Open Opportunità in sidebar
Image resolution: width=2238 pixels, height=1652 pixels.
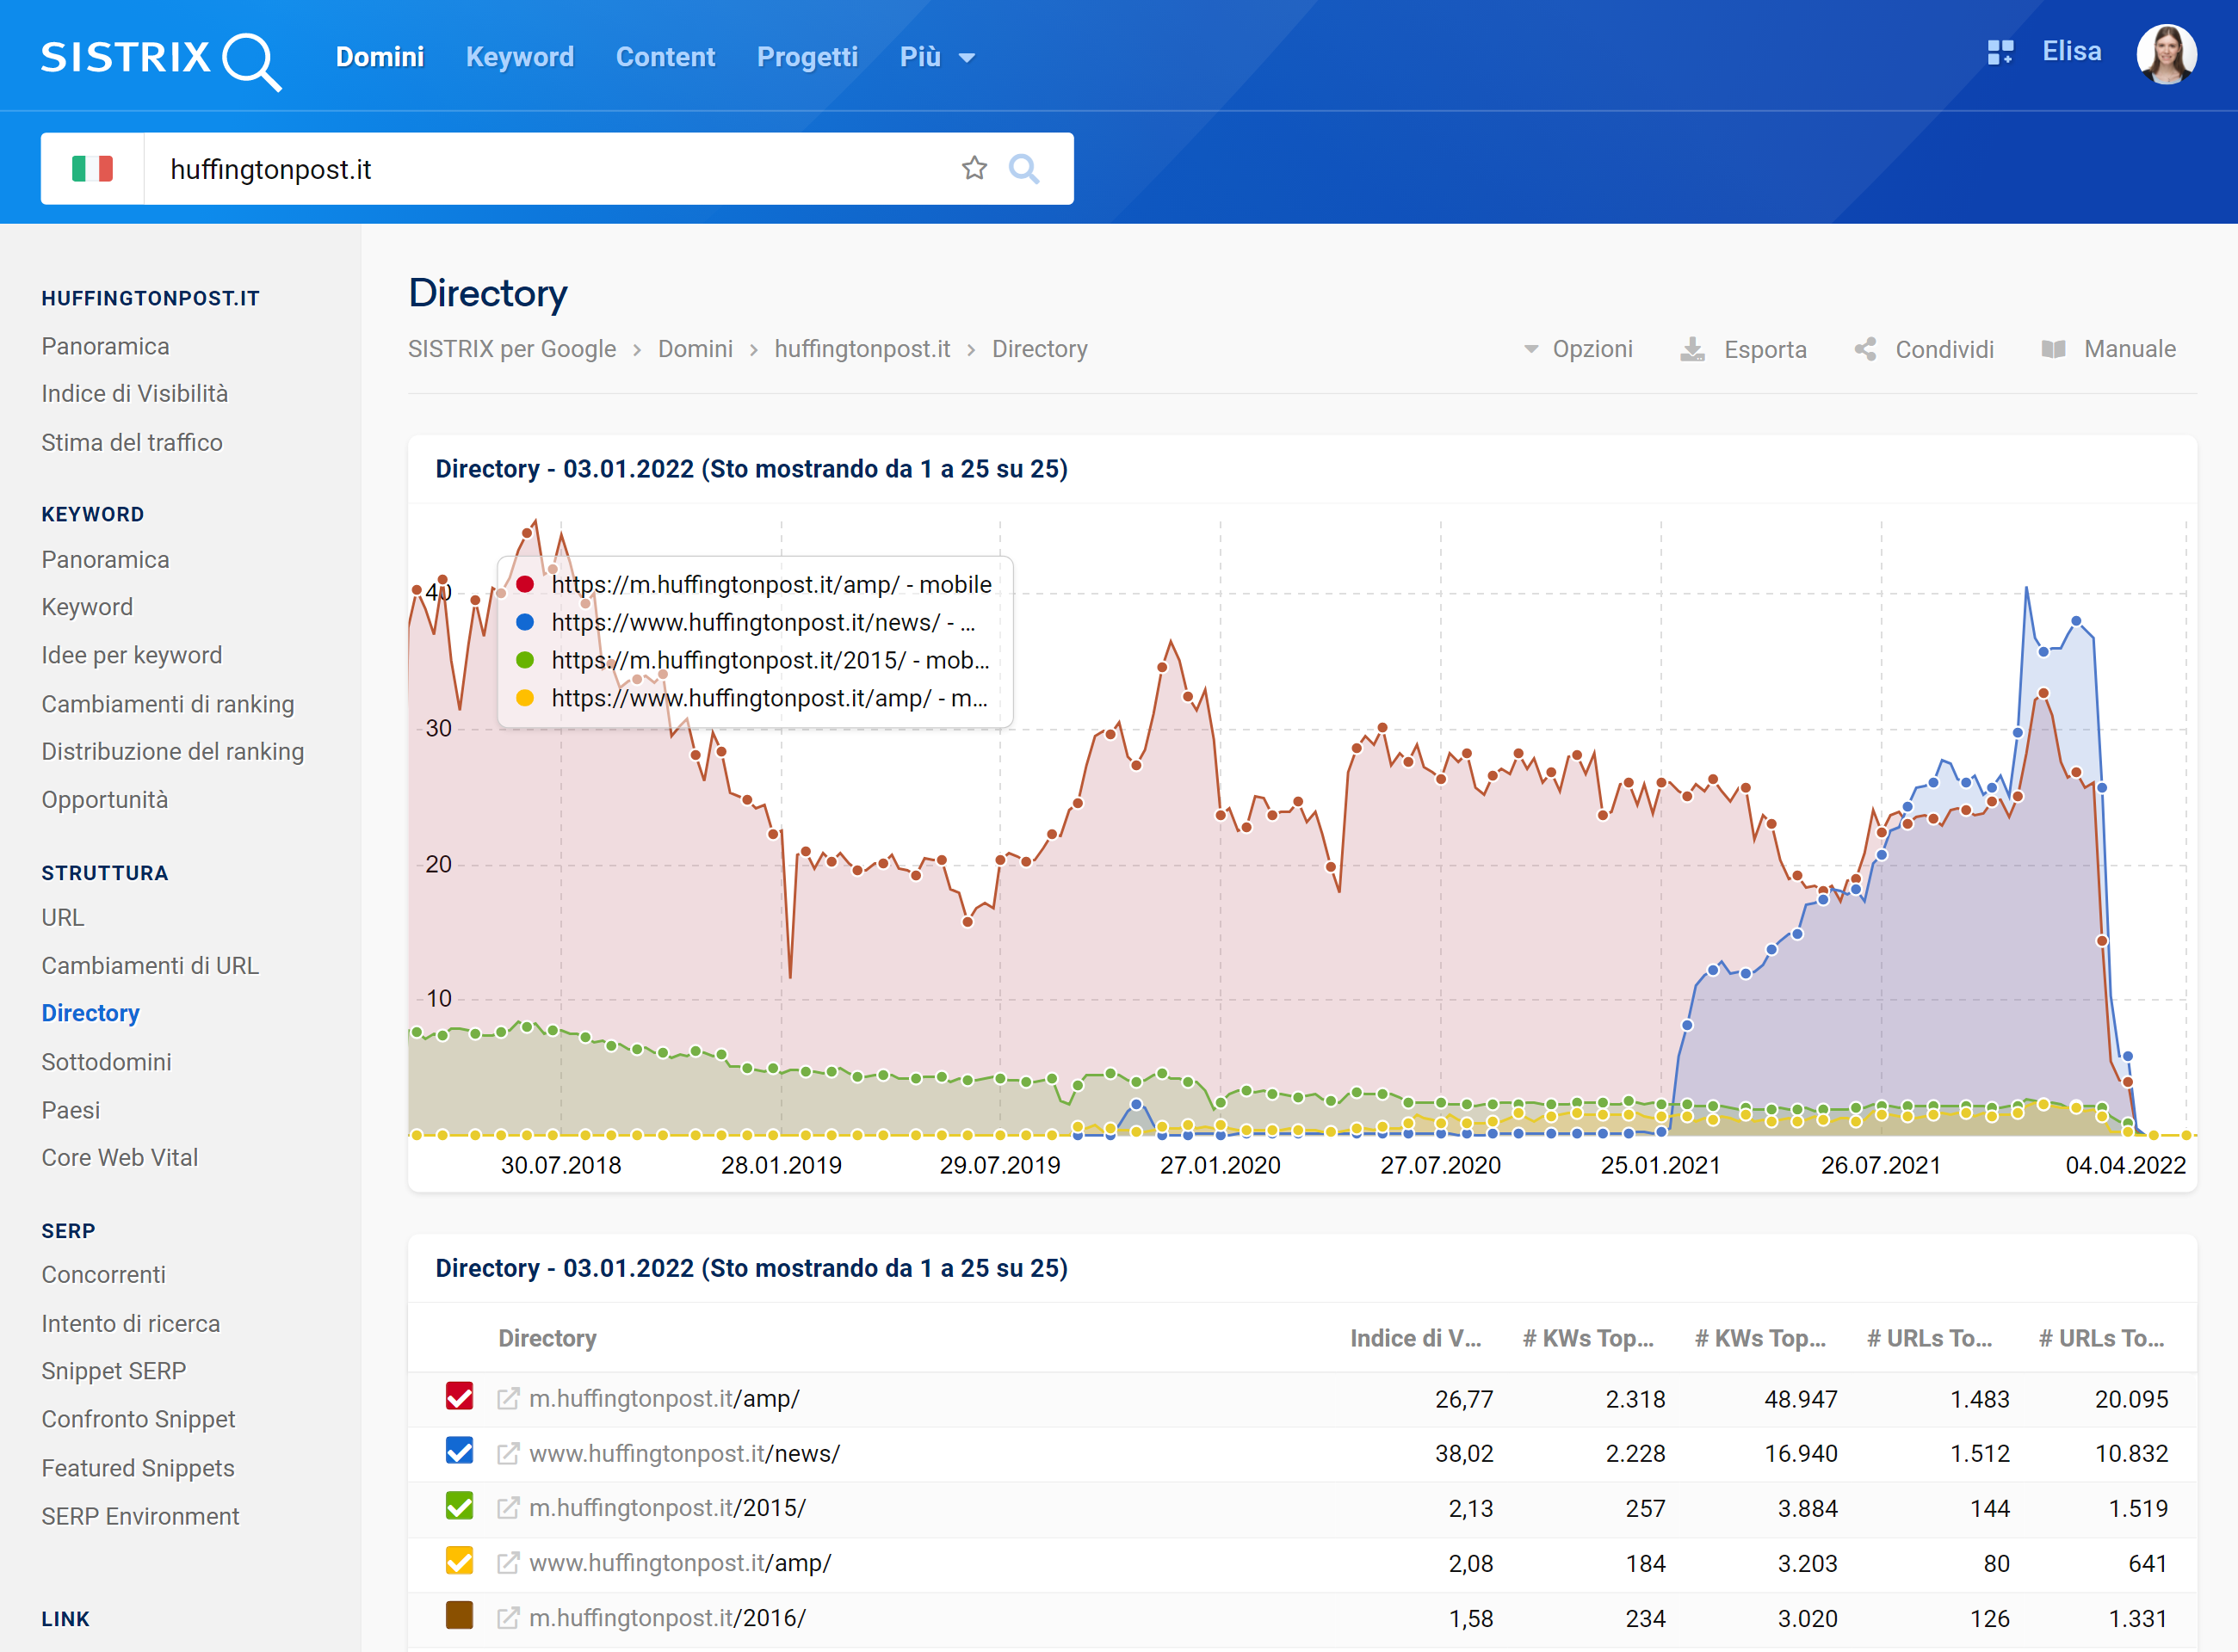point(105,800)
